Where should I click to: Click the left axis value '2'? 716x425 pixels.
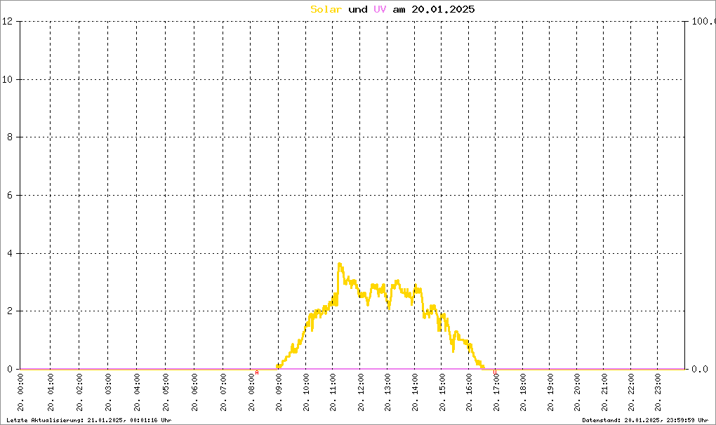tap(10, 311)
